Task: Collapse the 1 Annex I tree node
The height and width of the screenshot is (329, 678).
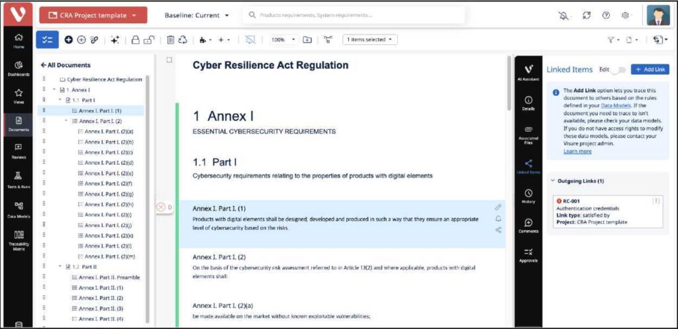Action: click(54, 90)
